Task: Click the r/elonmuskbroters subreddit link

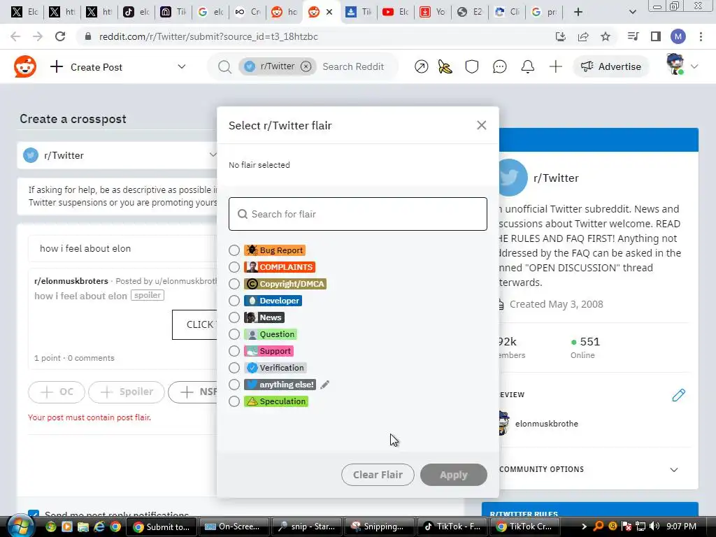Action: tap(71, 281)
